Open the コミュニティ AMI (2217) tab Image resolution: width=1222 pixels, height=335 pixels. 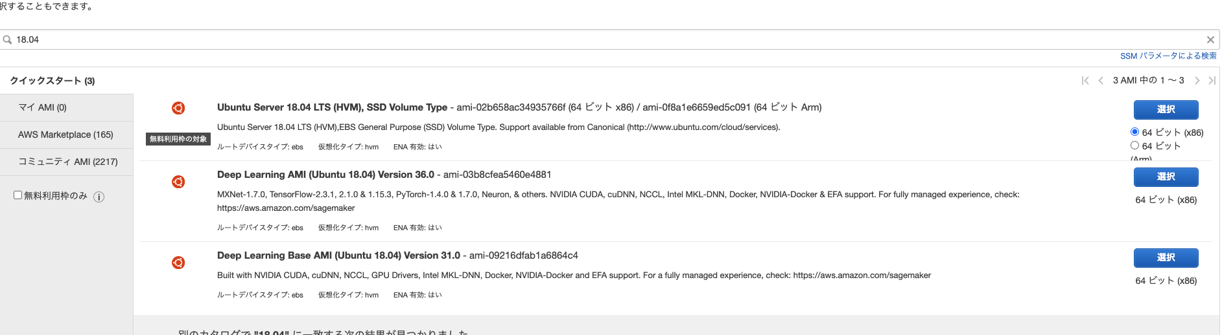66,162
